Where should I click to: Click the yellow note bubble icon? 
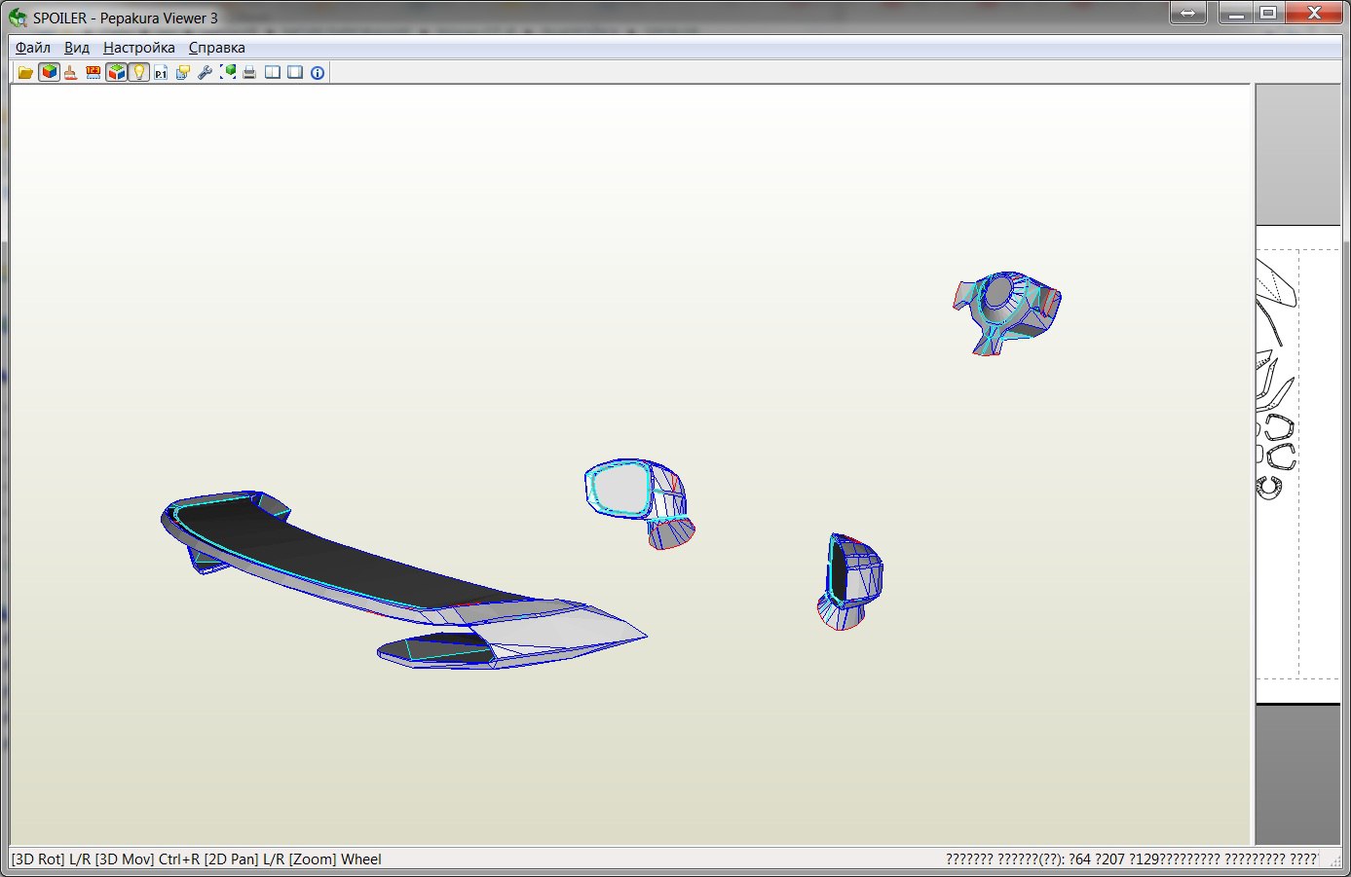point(183,72)
